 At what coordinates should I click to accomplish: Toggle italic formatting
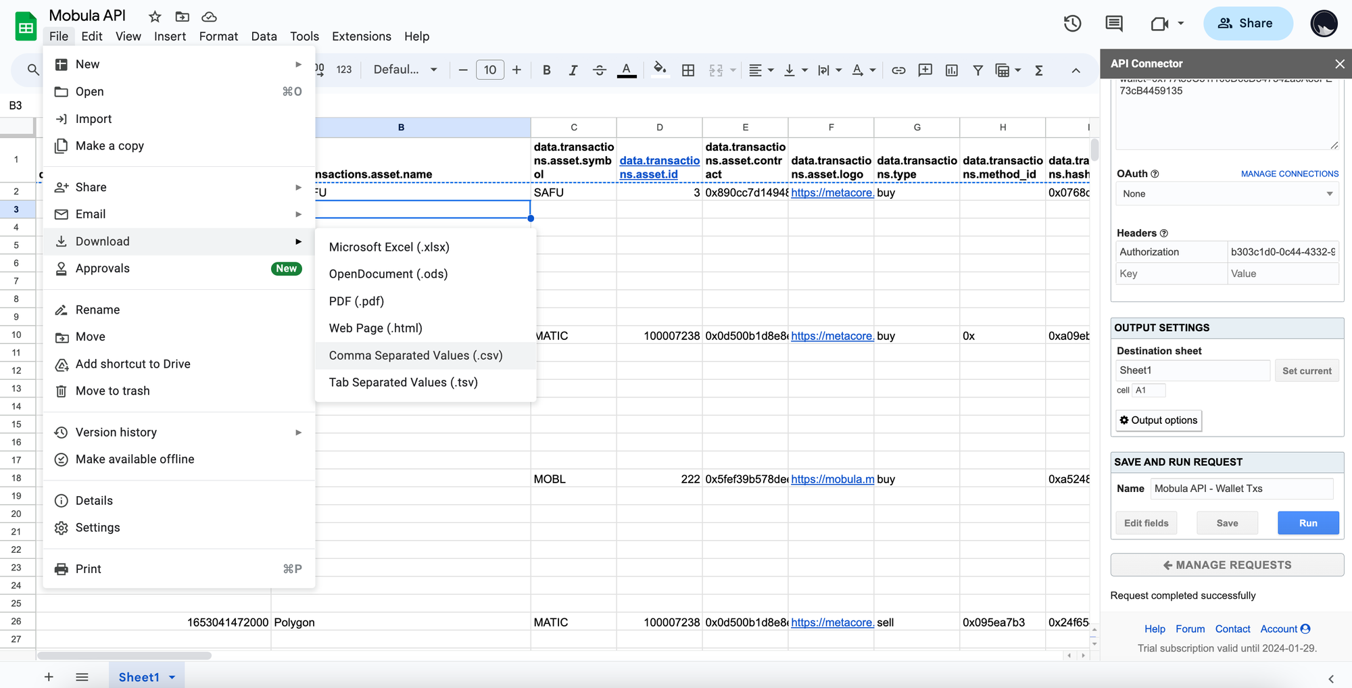[573, 70]
